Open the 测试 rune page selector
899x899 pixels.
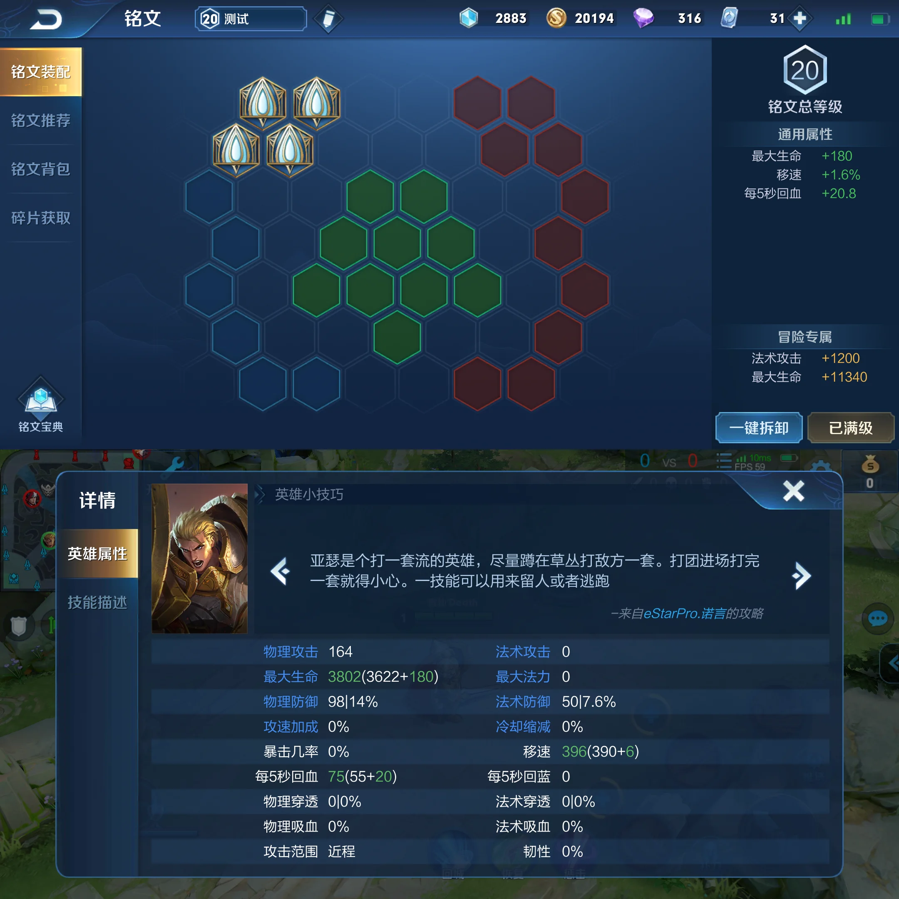pyautogui.click(x=251, y=19)
